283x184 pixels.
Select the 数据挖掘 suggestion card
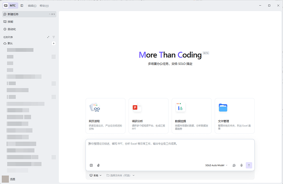tap(192, 116)
